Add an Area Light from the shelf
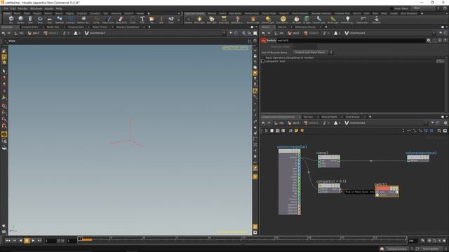Screen dimensions: 449x252 point(224,20)
